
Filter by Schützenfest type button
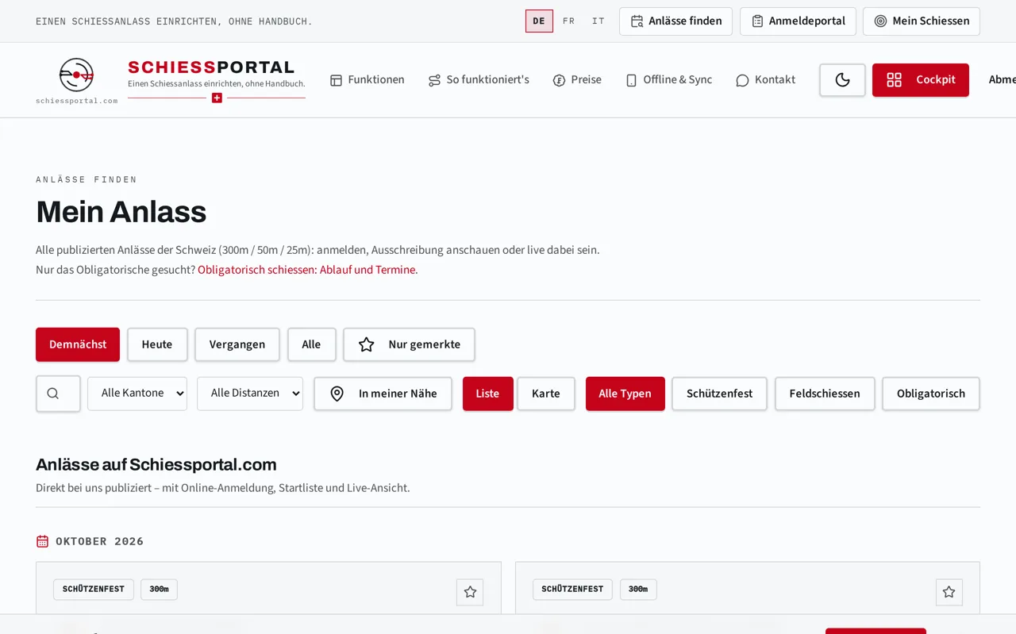coord(720,394)
